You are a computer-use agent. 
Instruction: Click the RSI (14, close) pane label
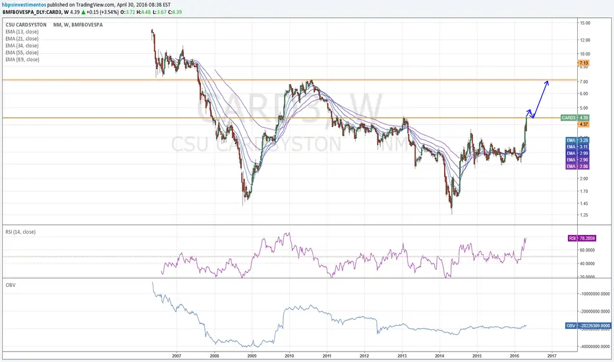click(x=20, y=232)
